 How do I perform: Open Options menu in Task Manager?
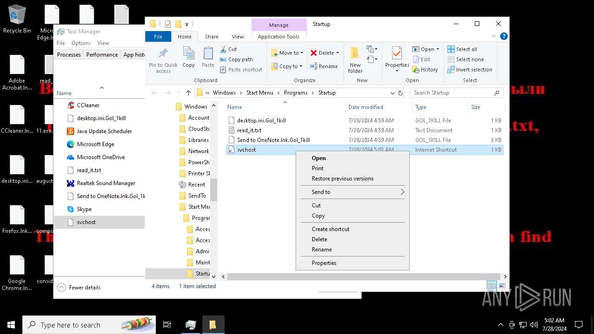click(x=81, y=43)
